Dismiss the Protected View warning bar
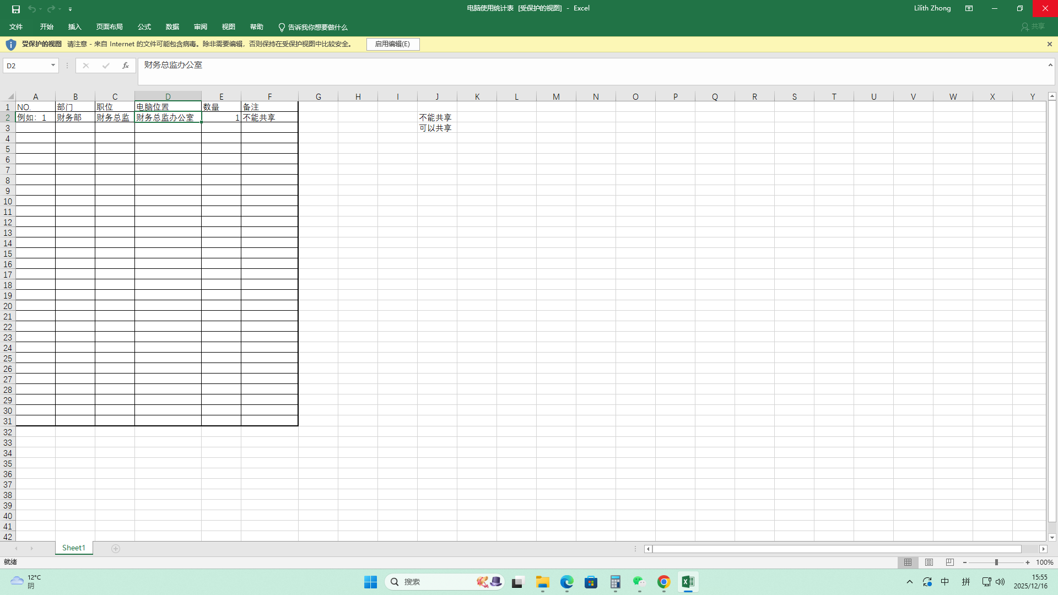 [1049, 44]
